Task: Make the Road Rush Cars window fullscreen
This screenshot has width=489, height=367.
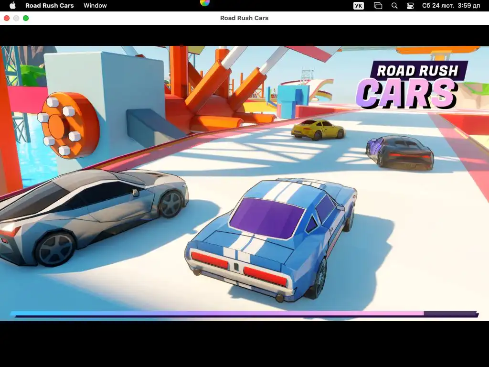Action: [x=26, y=18]
